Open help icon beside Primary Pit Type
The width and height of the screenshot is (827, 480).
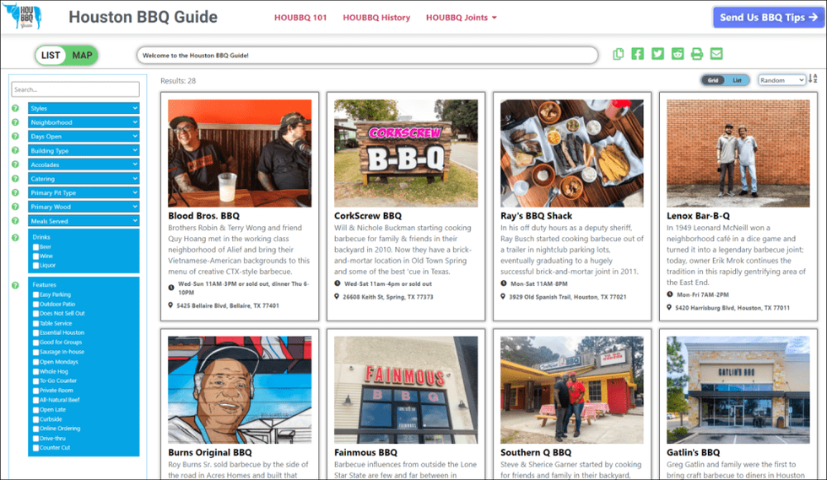click(x=15, y=192)
